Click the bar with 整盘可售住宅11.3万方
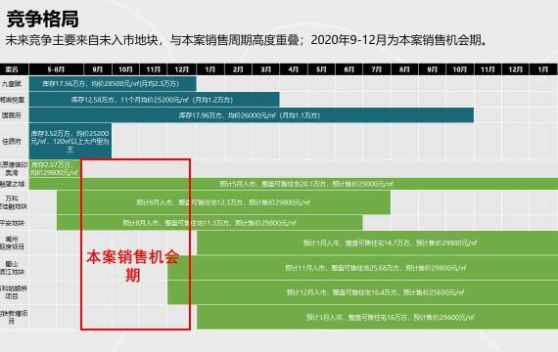Image resolution: width=558 pixels, height=352 pixels. click(x=209, y=223)
